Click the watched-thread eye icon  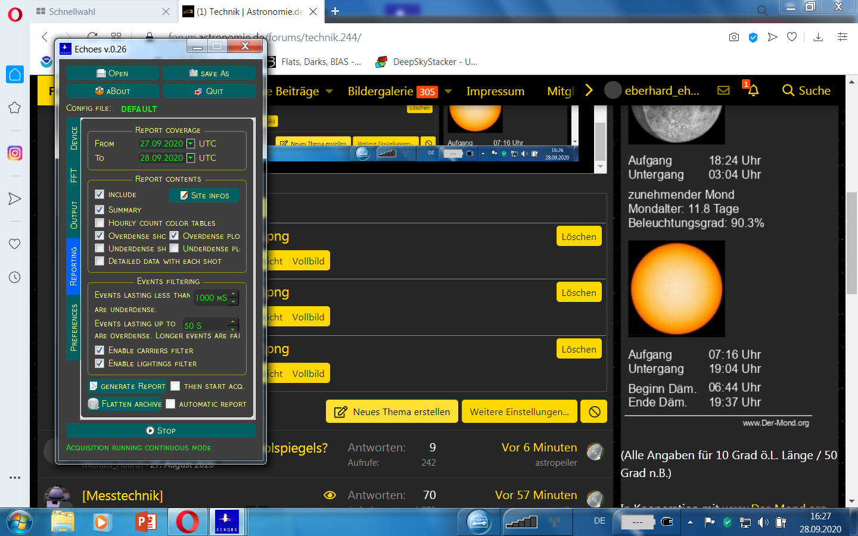coord(329,495)
